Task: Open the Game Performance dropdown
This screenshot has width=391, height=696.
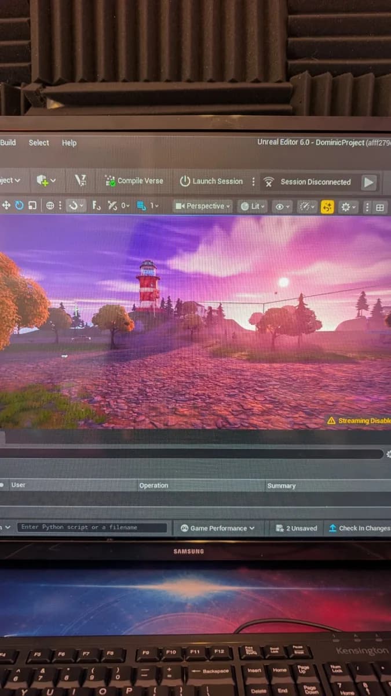Action: tap(217, 528)
